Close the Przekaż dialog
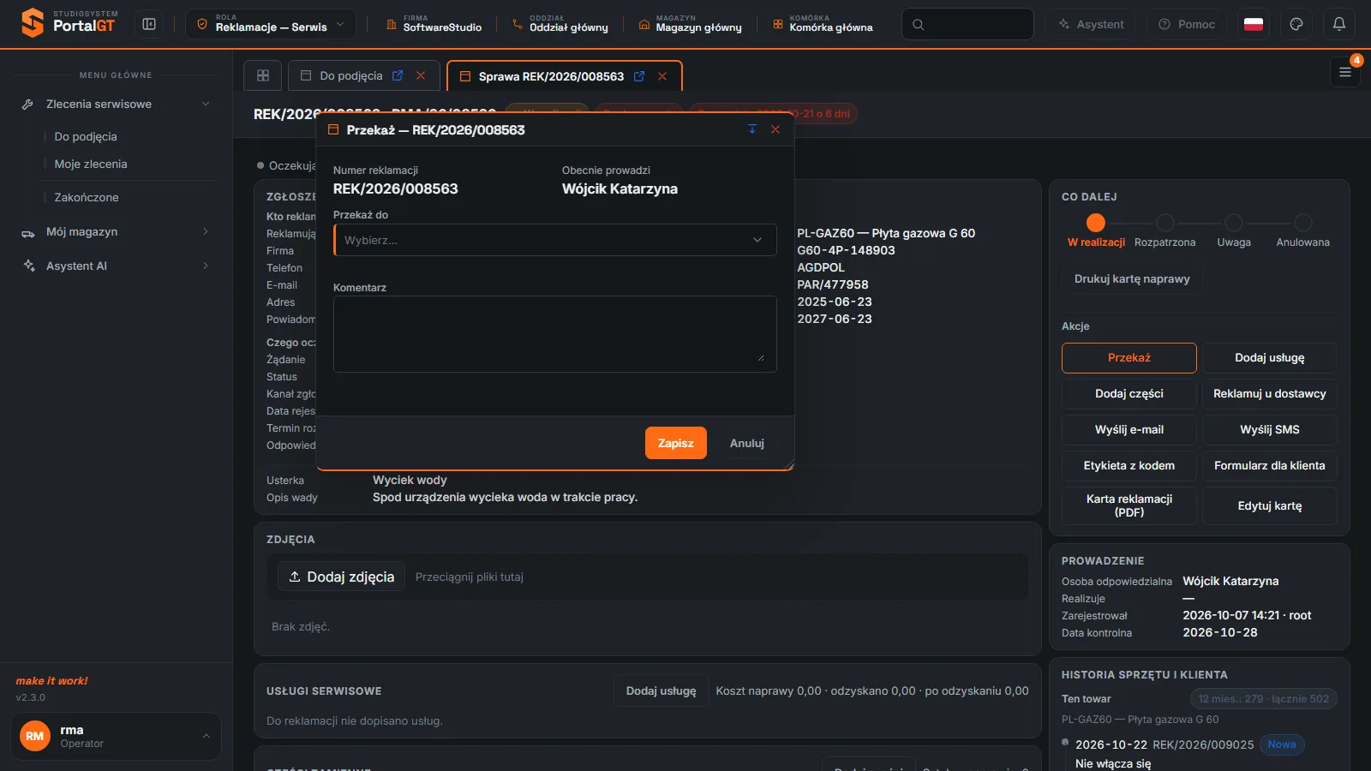1371x771 pixels. point(775,129)
